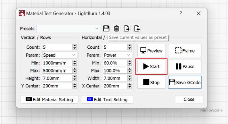The height and width of the screenshot is (124, 228).
Task: Stop the laser job
Action: [x=151, y=82]
